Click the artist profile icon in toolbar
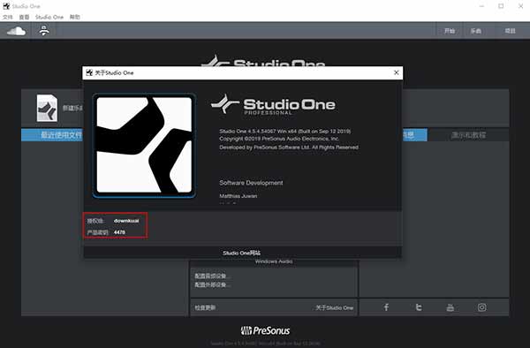Image resolution: width=530 pixels, height=348 pixels. coord(44,30)
